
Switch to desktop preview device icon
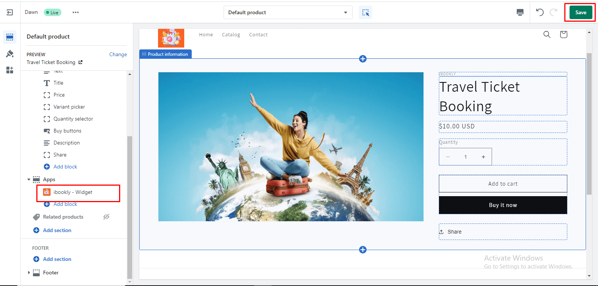pos(520,12)
